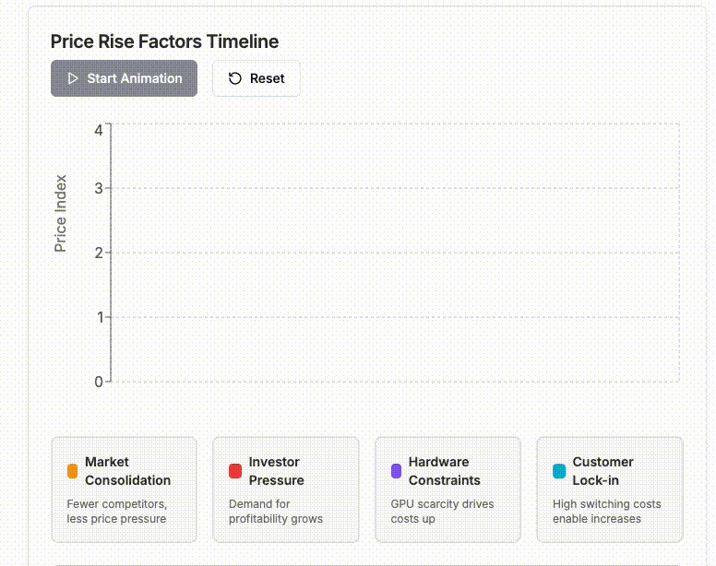The image size is (716, 566).
Task: Click the Reset button
Action: pos(257,78)
